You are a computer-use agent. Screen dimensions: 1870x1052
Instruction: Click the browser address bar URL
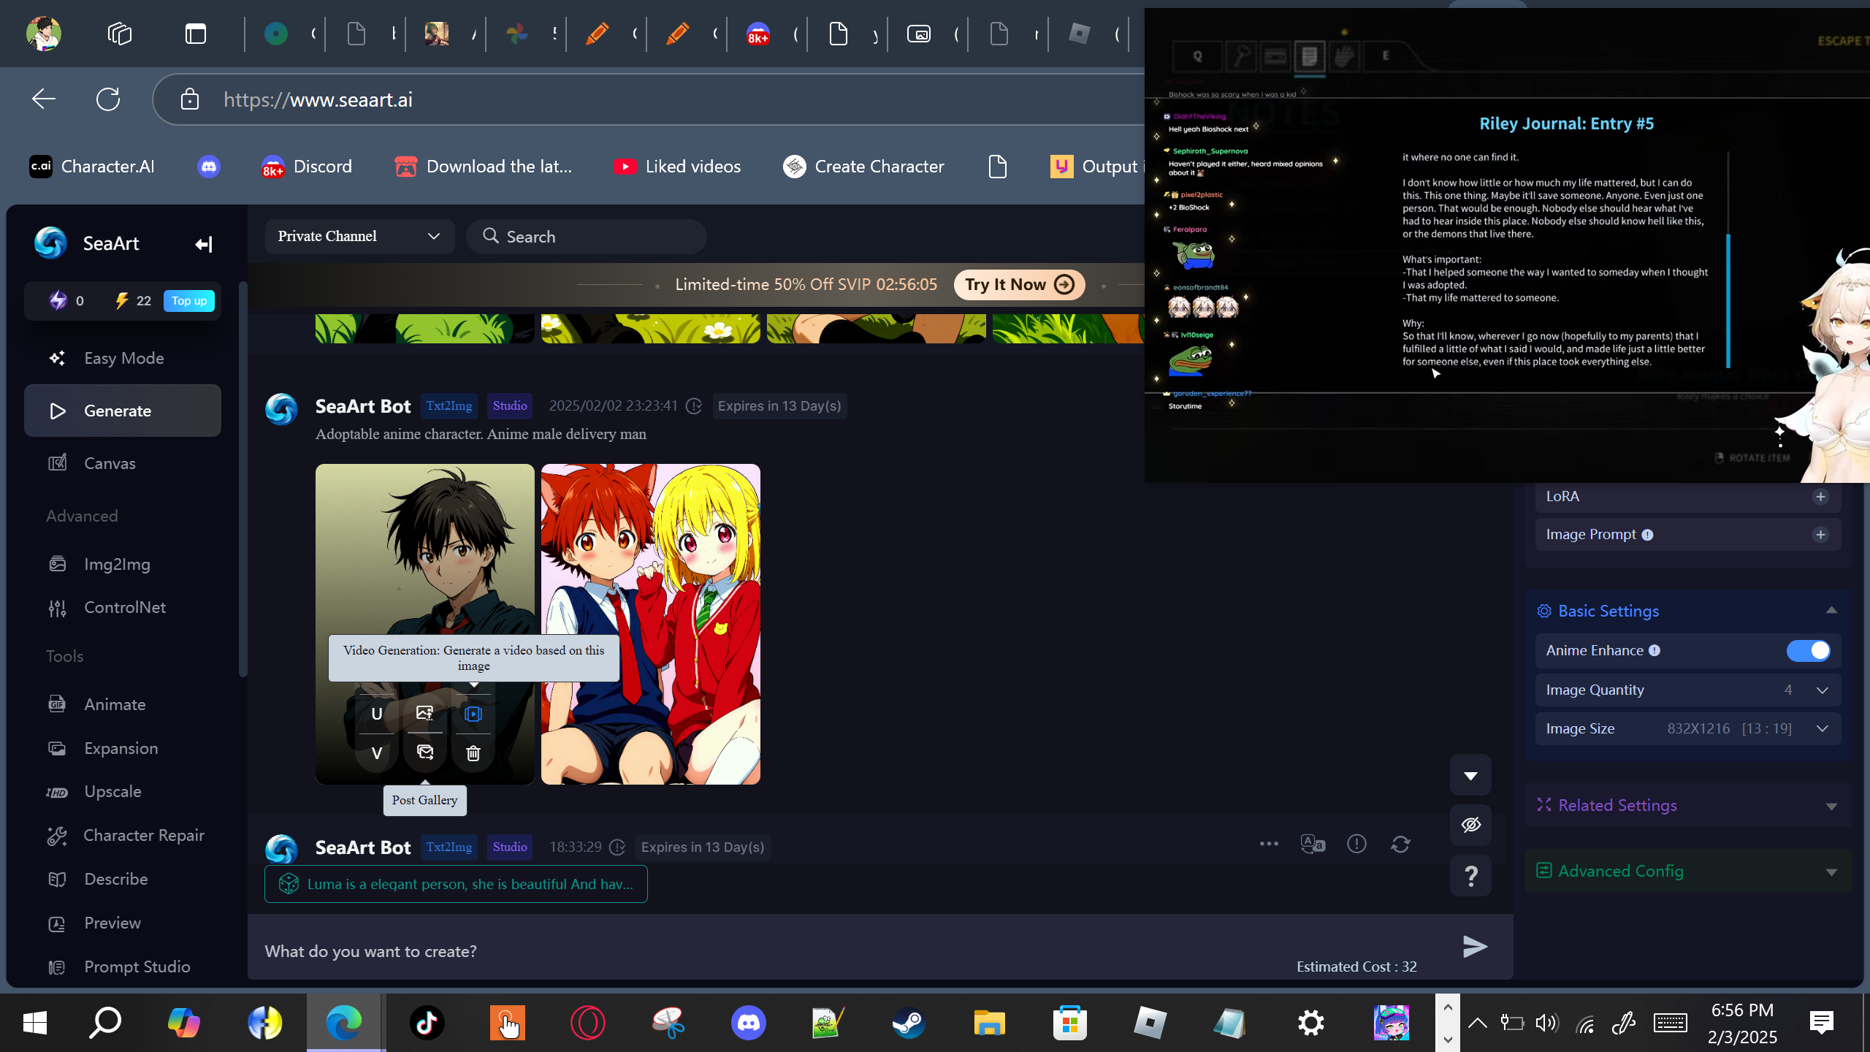pos(318,99)
